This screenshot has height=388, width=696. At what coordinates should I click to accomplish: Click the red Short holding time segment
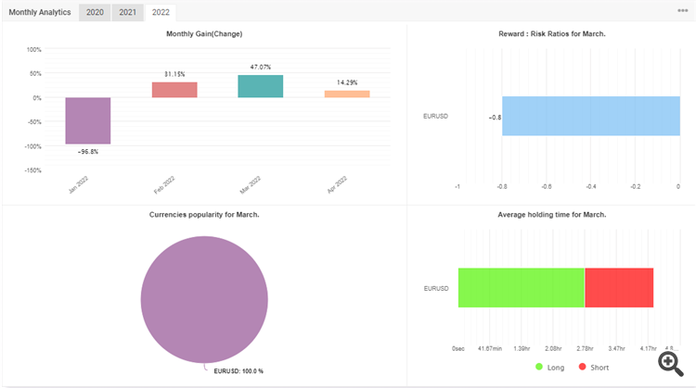(x=619, y=287)
